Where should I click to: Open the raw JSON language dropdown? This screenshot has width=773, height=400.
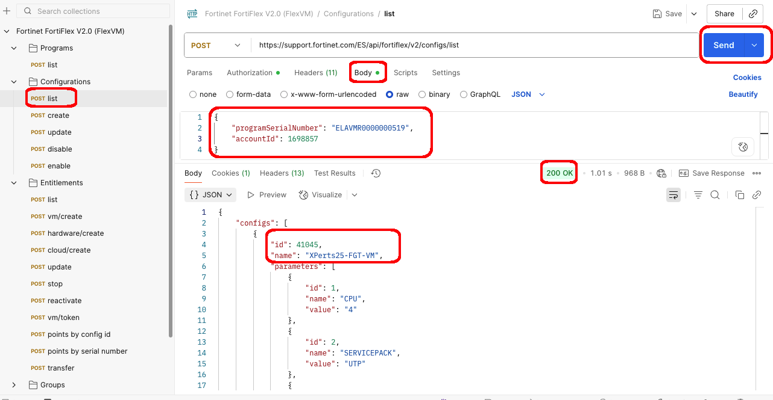coord(528,94)
